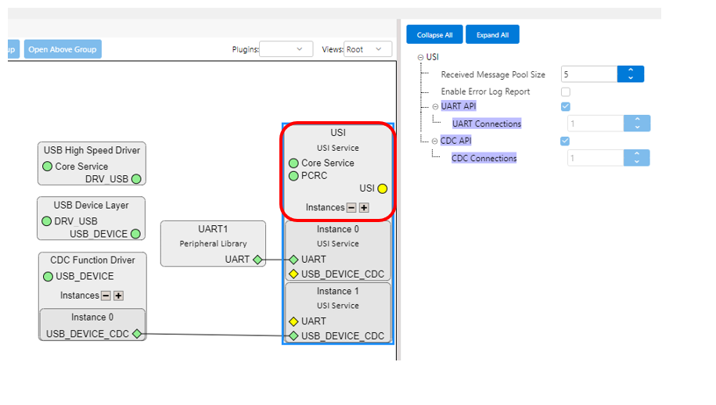Open the Plugins dropdown

click(286, 49)
